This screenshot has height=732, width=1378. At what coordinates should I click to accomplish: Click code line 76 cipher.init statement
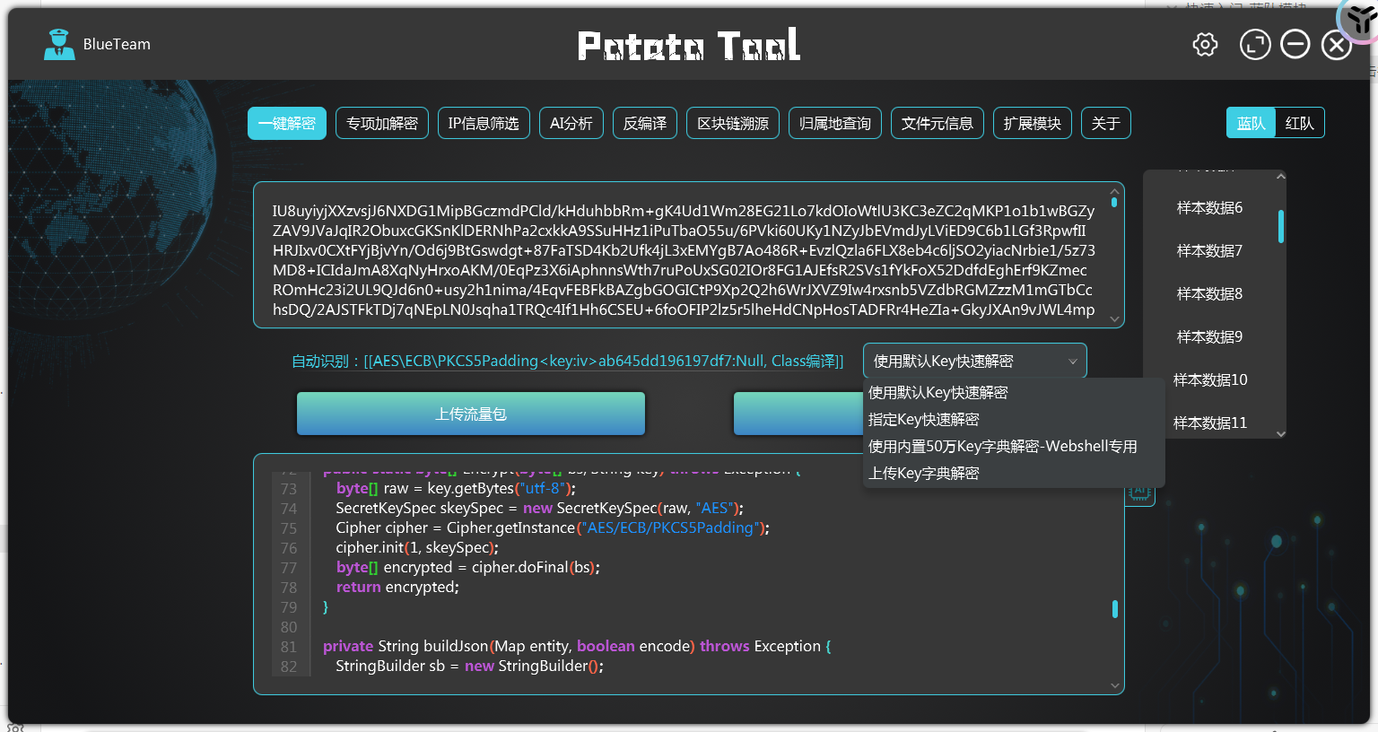coord(417,547)
